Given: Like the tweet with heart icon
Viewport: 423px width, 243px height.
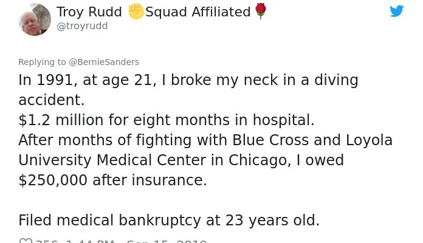Looking at the screenshot, I should [26, 242].
